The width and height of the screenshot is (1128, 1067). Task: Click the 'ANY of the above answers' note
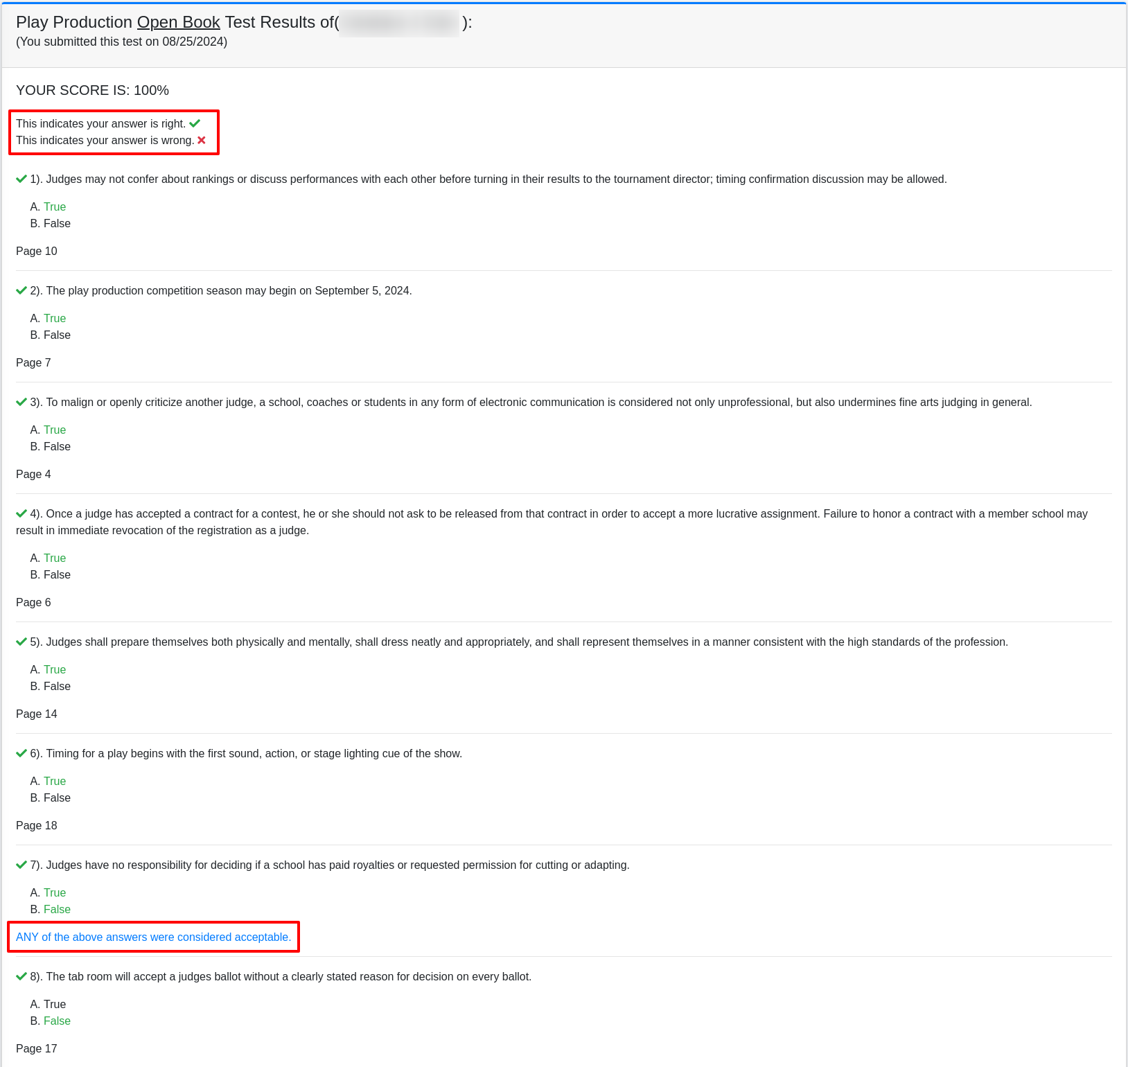[153, 937]
